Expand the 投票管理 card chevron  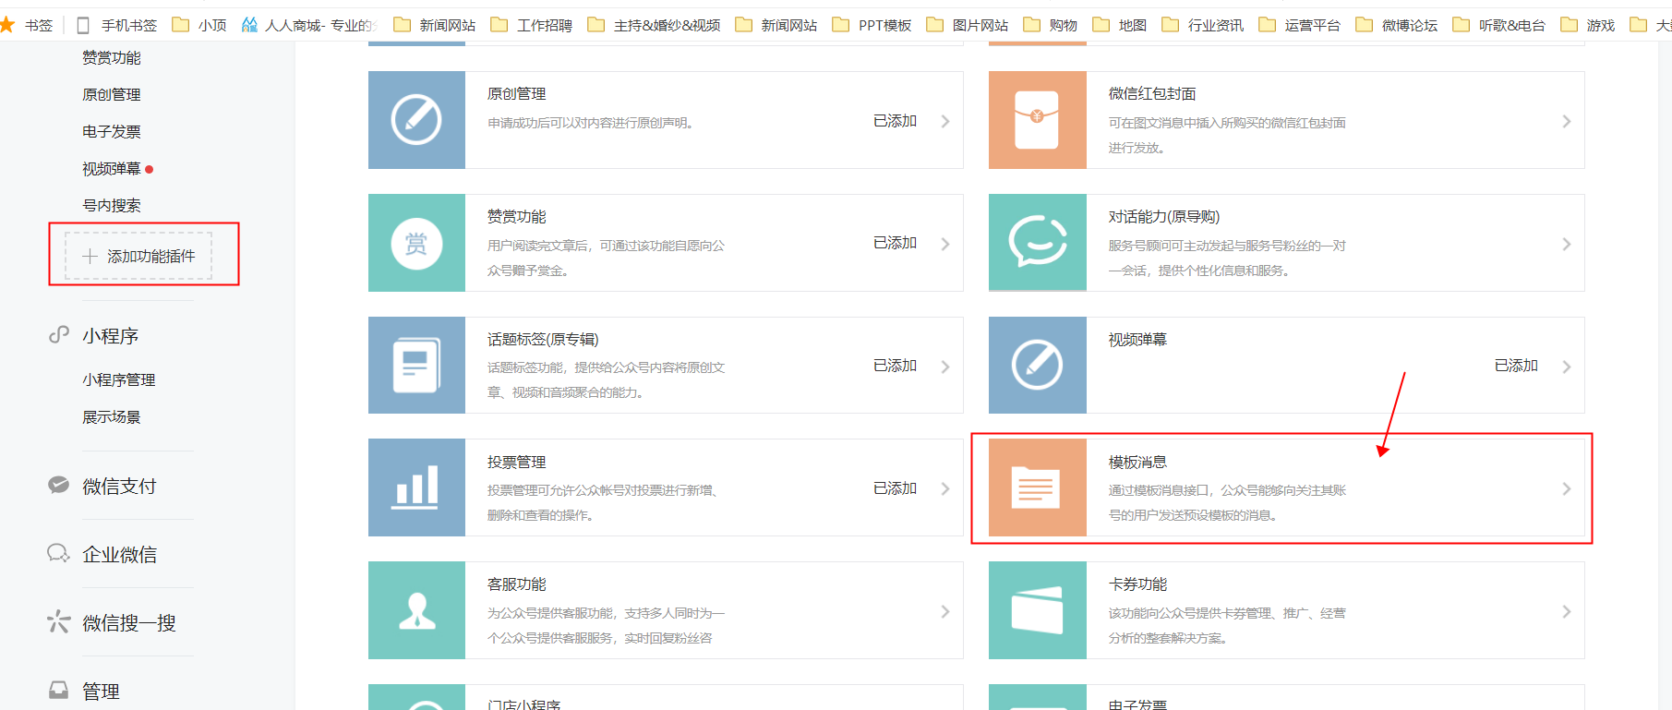[x=945, y=488]
